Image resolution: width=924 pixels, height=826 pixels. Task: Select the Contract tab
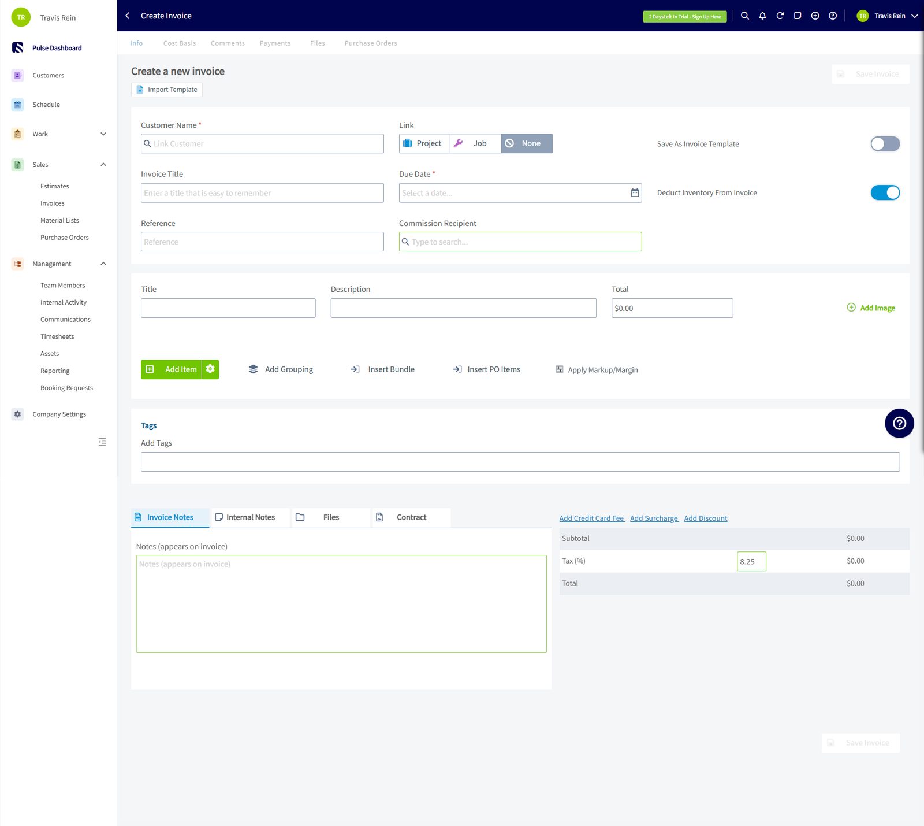(411, 517)
